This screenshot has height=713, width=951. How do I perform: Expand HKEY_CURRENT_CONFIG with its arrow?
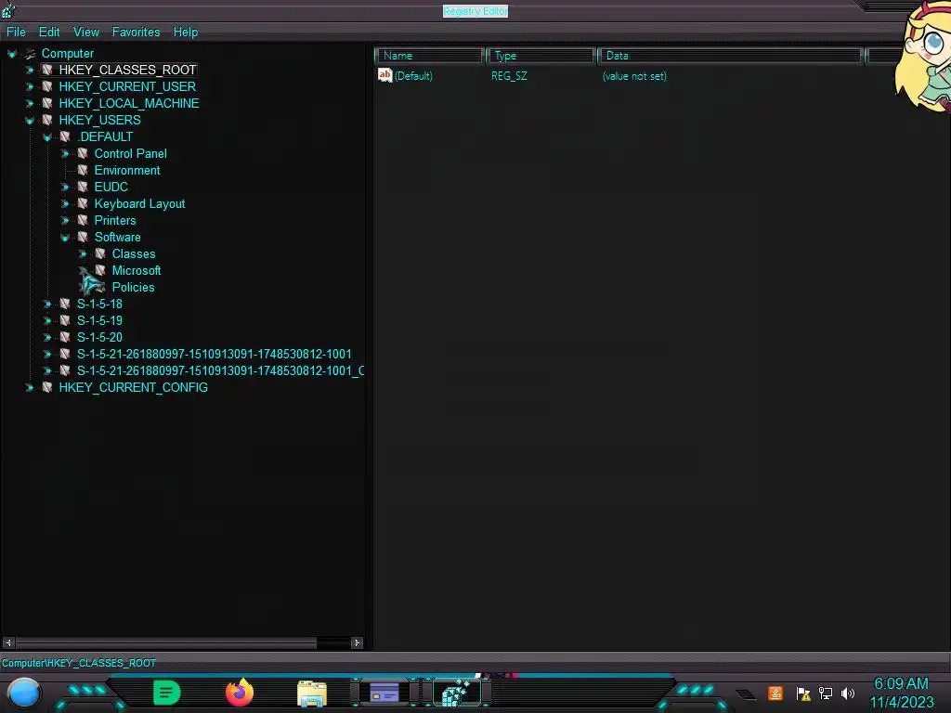(29, 387)
